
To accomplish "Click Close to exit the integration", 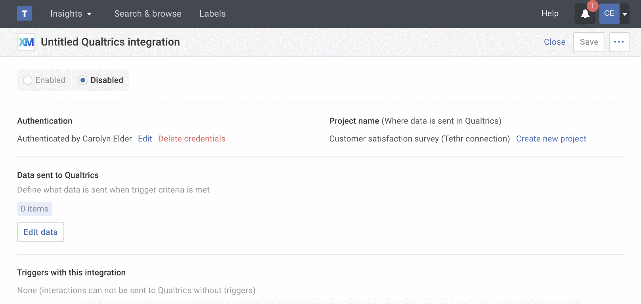I will click(x=554, y=42).
